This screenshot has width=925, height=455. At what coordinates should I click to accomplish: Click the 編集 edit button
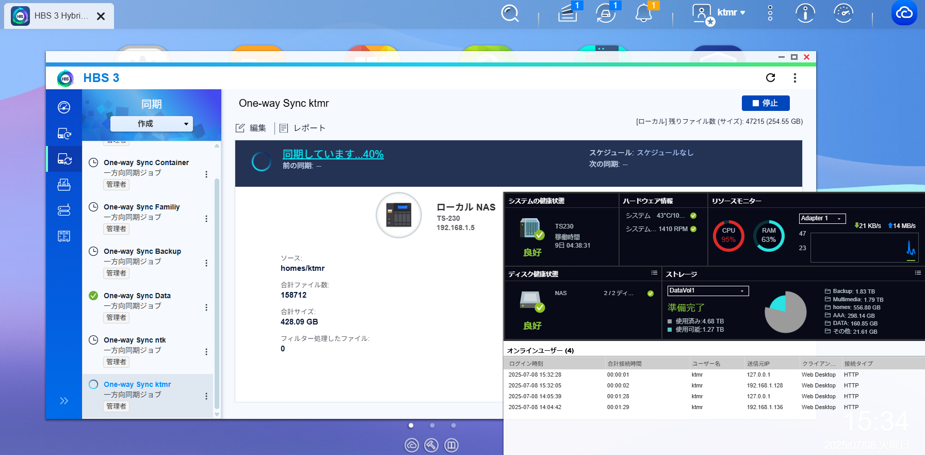pyautogui.click(x=251, y=128)
